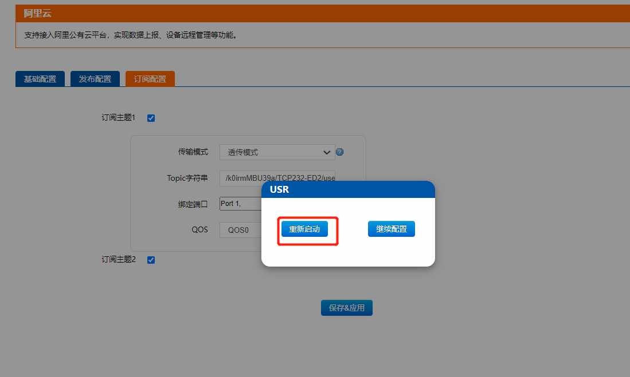This screenshot has width=630, height=377.
Task: Click the 订阅主题1 label text
Action: click(119, 118)
